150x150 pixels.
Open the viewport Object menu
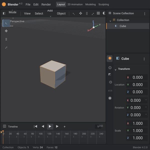[61, 13]
